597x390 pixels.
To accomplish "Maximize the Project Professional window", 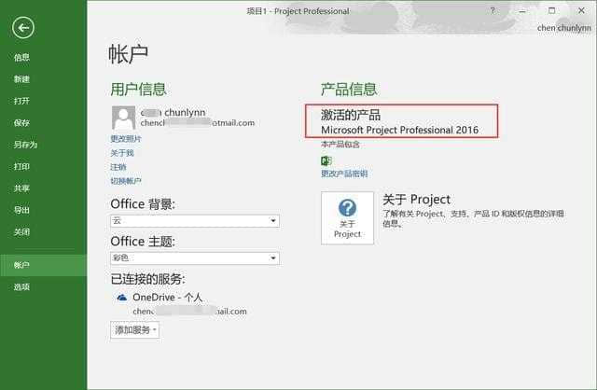I will pos(551,10).
